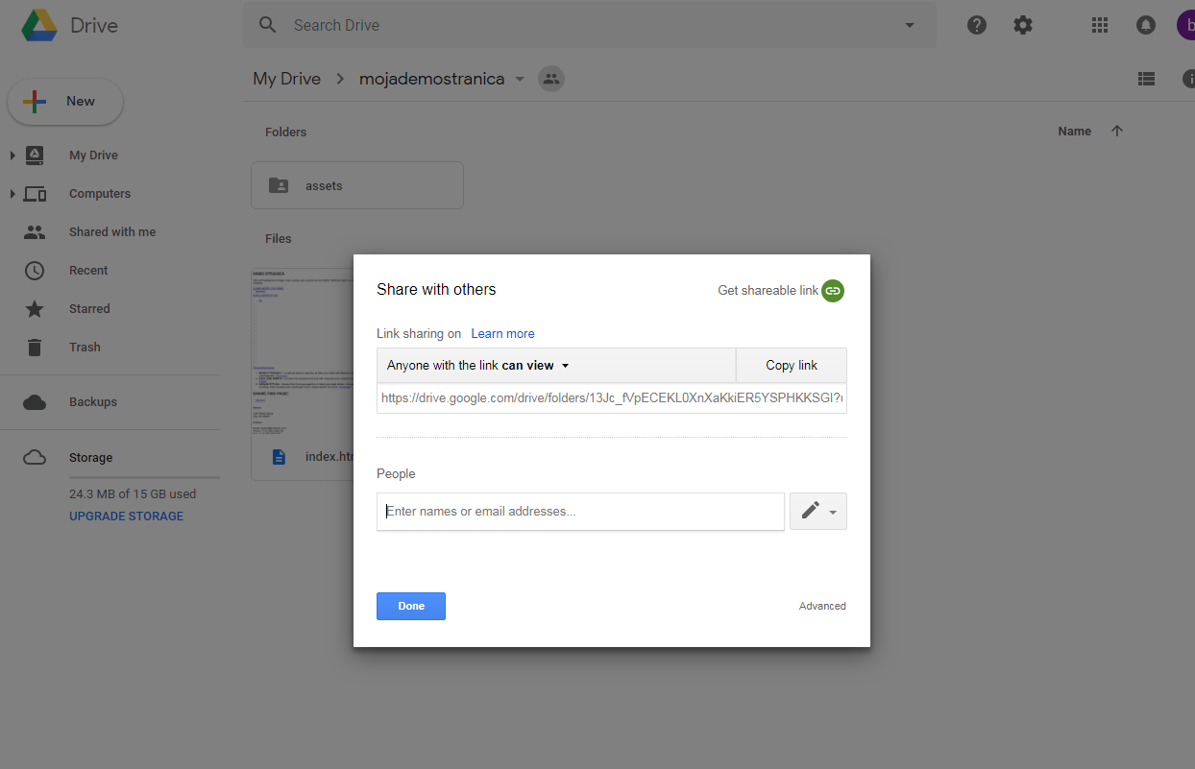Click the Advanced sharing link
This screenshot has width=1195, height=769.
click(822, 606)
